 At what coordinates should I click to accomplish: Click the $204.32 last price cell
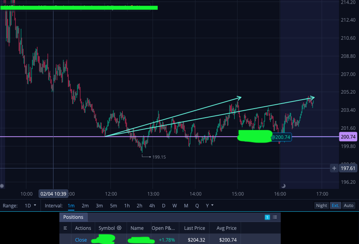pos(196,240)
